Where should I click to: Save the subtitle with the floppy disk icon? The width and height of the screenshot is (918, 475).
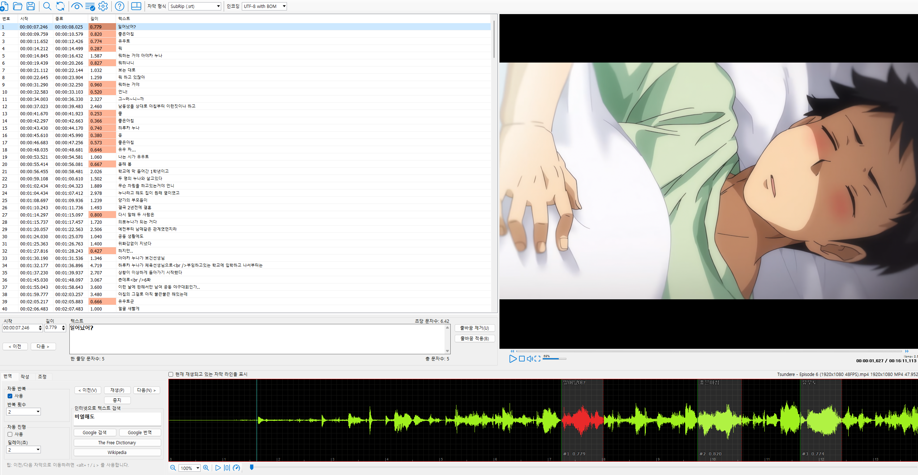(31, 6)
